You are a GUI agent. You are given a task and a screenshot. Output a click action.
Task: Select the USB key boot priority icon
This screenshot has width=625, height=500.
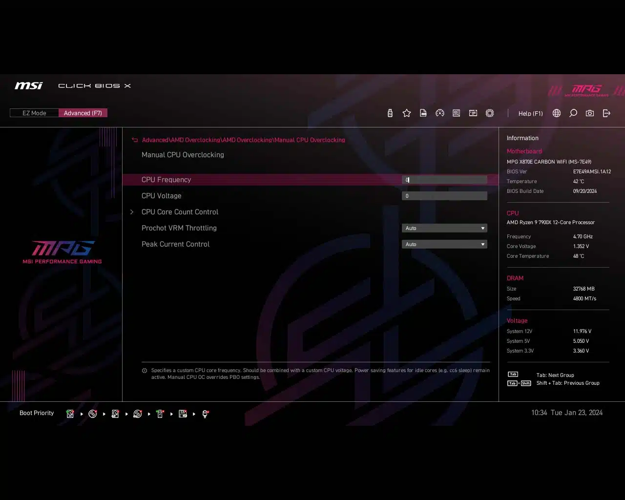(160, 414)
